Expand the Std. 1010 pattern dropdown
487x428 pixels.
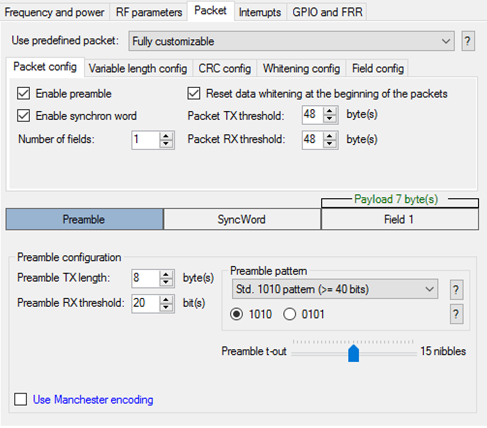click(x=335, y=290)
